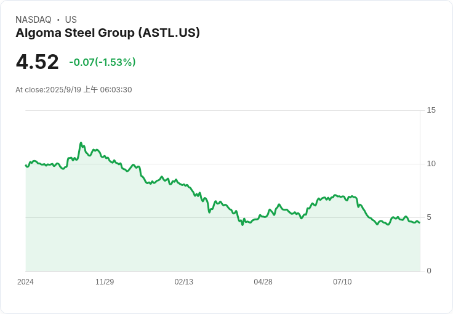Click the current price 4.52
This screenshot has width=453, height=314.
(38, 62)
